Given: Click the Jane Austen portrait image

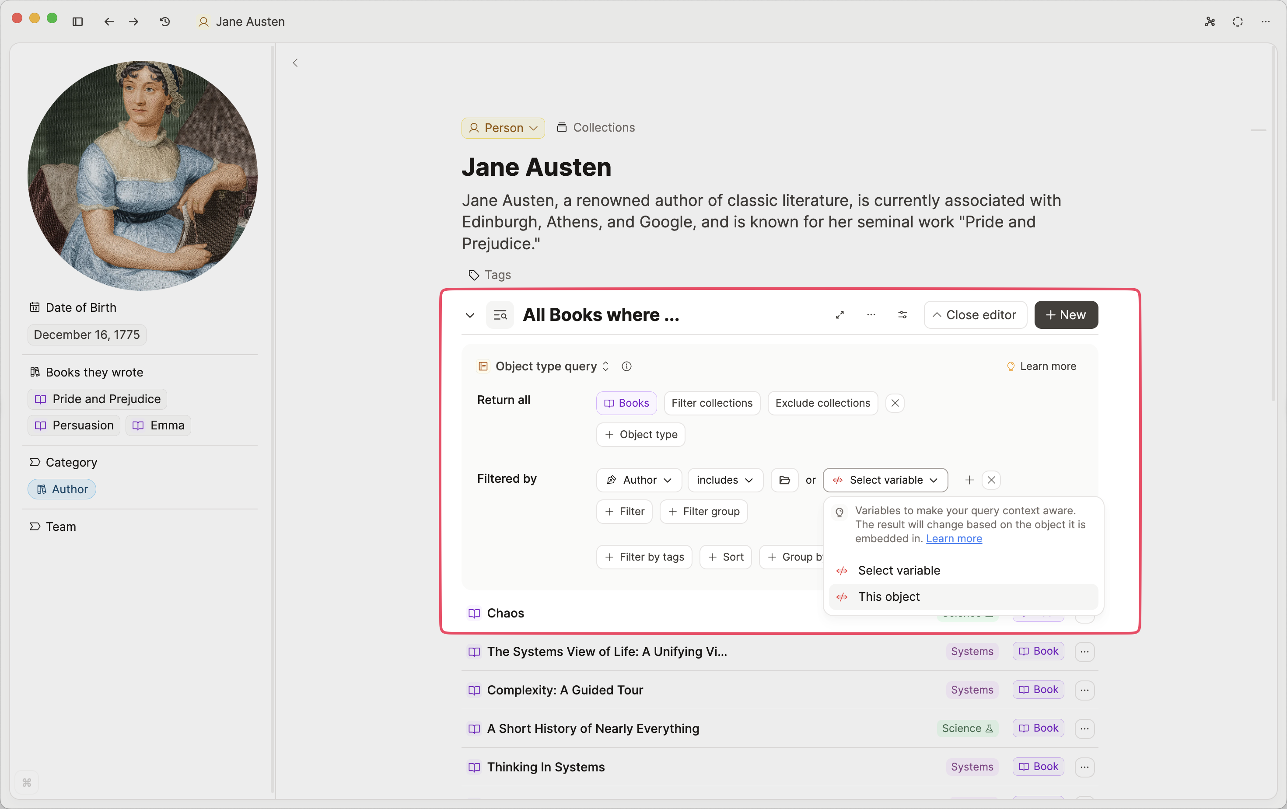Looking at the screenshot, I should click(x=142, y=175).
